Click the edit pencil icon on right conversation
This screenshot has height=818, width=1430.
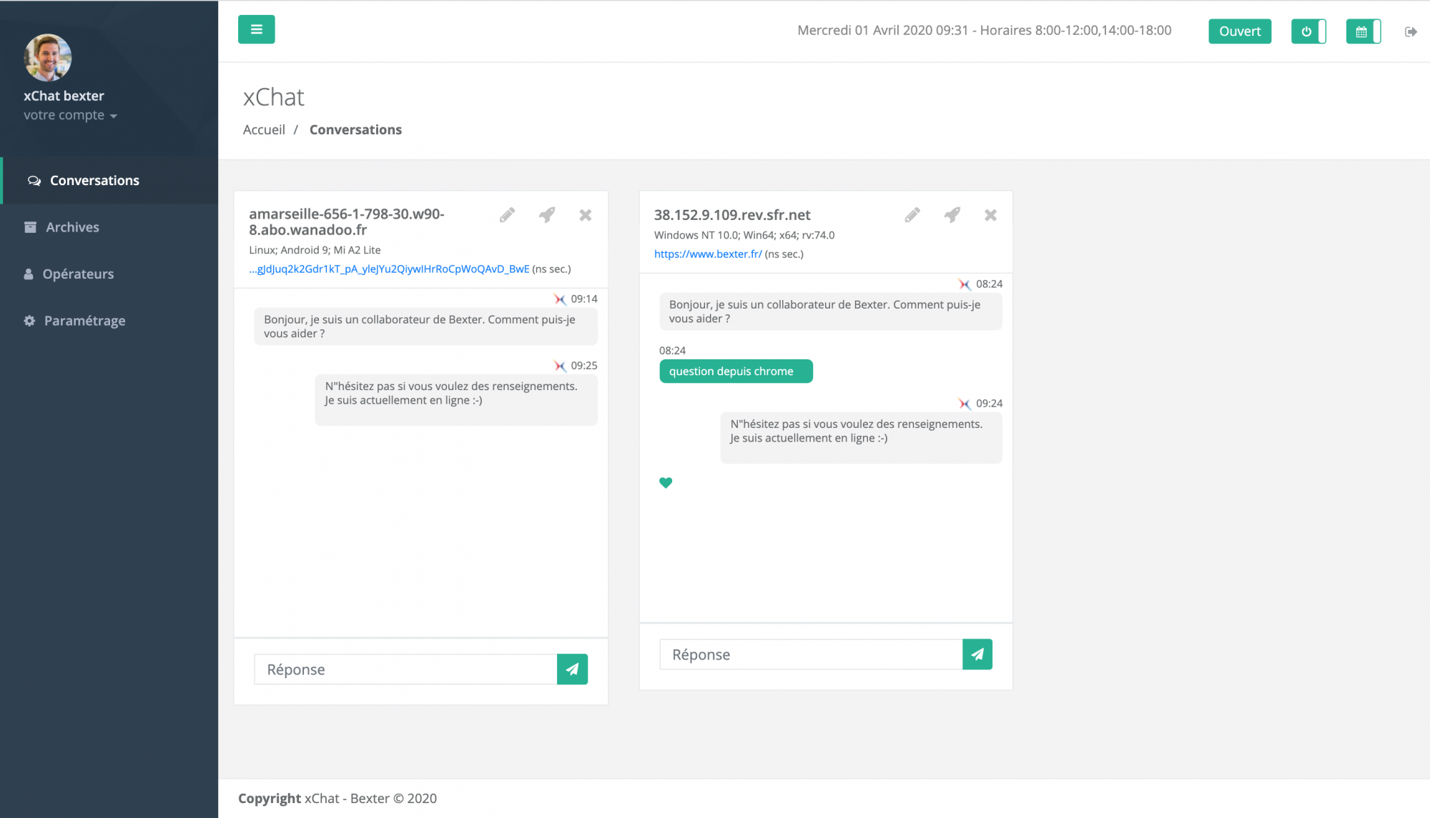(912, 215)
